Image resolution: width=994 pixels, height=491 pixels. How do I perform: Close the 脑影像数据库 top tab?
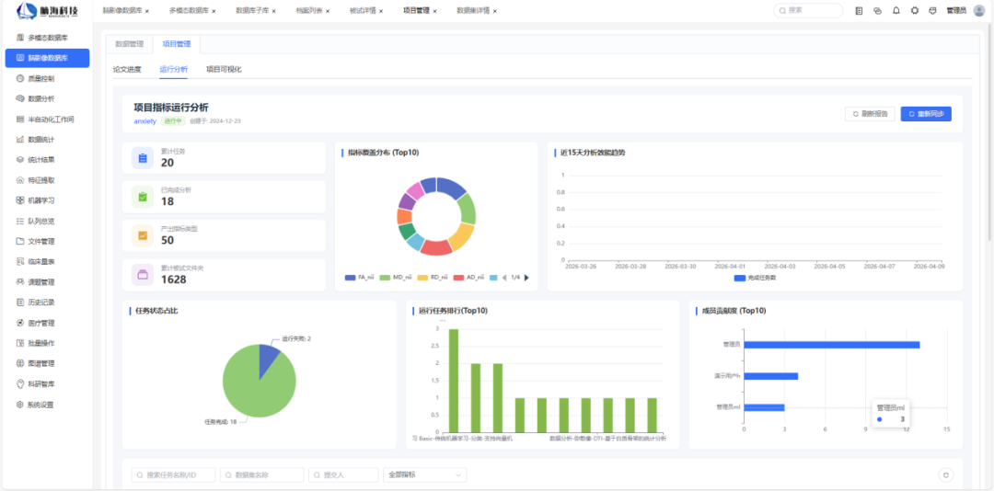[147, 11]
